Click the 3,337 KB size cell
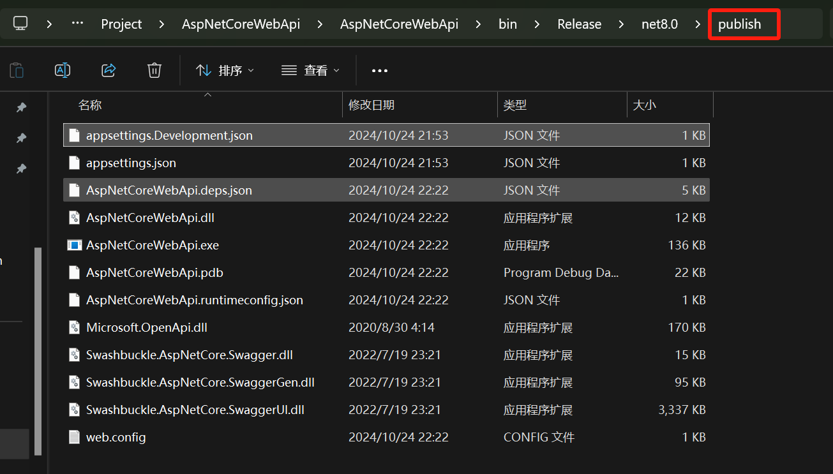 pyautogui.click(x=682, y=410)
